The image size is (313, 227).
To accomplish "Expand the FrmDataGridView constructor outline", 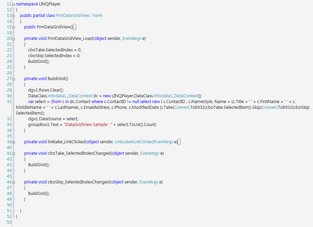I will point(14,27).
